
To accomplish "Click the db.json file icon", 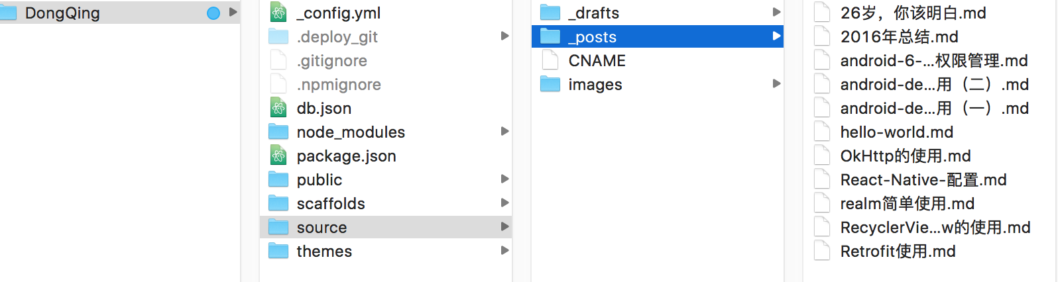I will coord(278,108).
